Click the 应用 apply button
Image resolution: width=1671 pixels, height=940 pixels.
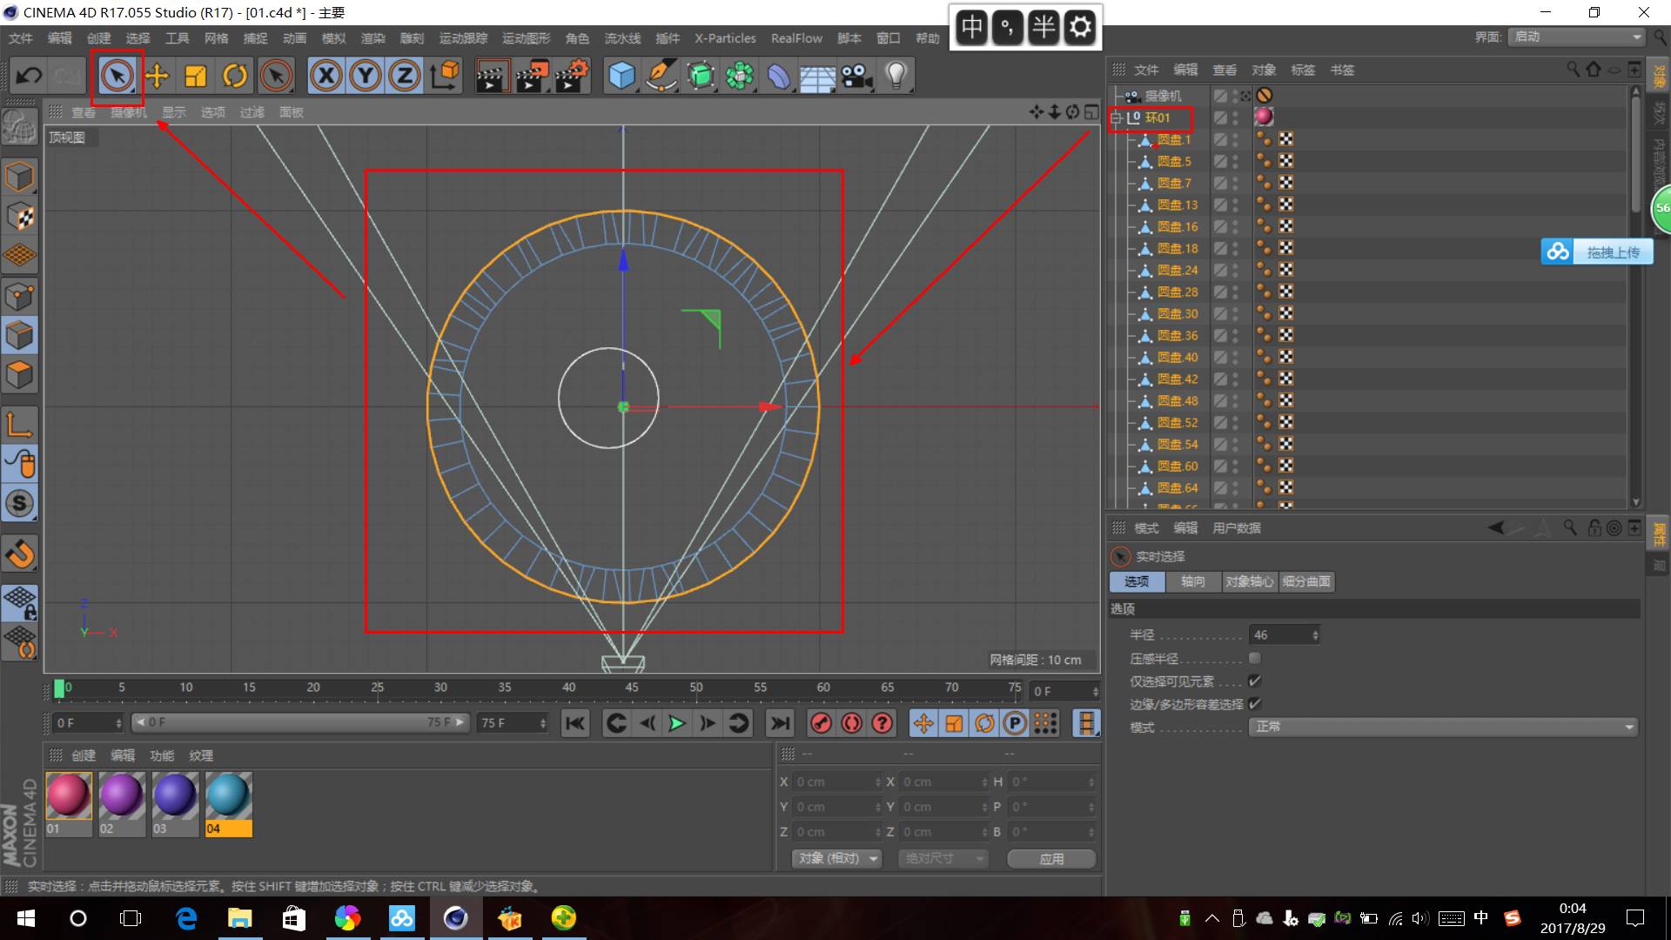(1051, 858)
